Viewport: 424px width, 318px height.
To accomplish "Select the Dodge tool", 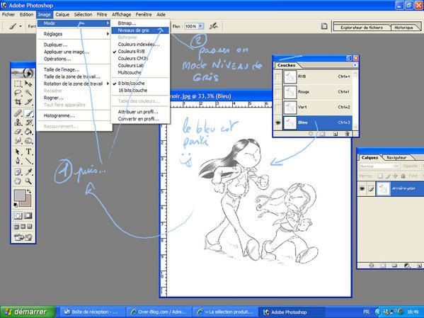I will pos(28,141).
